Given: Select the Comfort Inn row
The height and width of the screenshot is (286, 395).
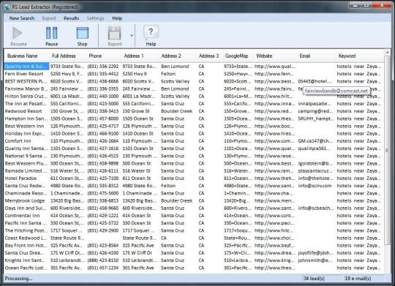Looking at the screenshot, I should [194, 141].
